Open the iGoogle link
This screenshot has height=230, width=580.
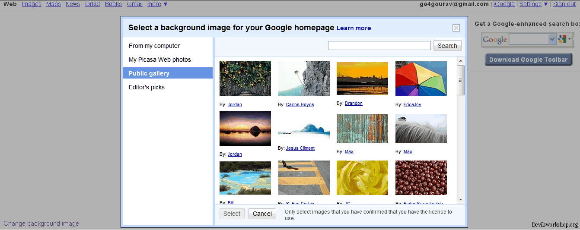point(504,4)
